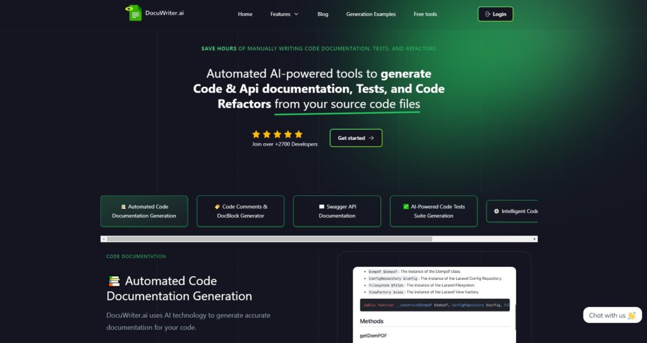Click the horizontal scrollbar left arrow
Image resolution: width=647 pixels, height=343 pixels.
pos(104,239)
